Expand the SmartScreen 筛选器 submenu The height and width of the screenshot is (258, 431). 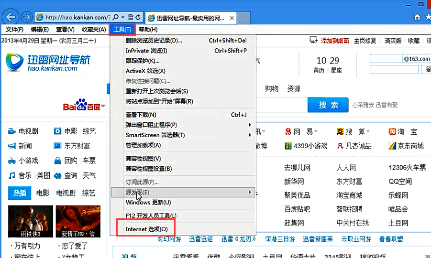tap(250, 135)
